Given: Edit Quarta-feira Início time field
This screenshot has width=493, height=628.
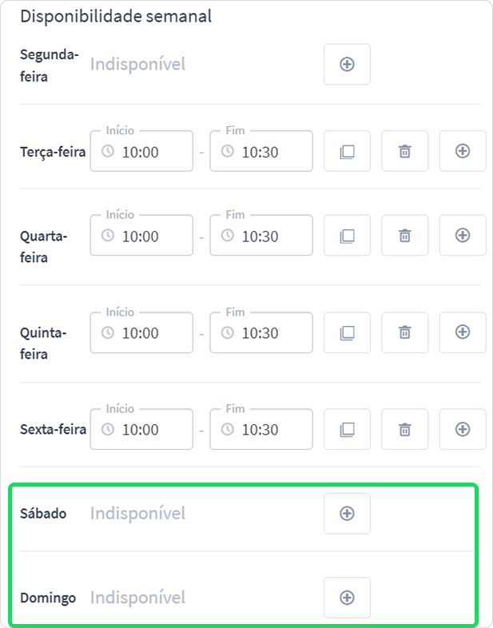Looking at the screenshot, I should 141,235.
